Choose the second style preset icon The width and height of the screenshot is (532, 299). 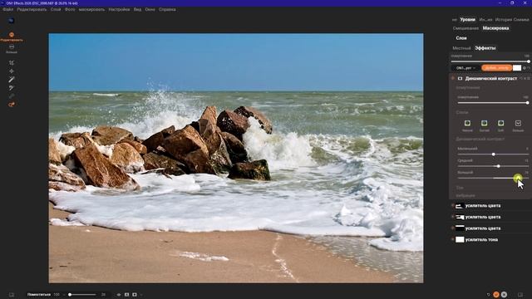click(x=484, y=123)
